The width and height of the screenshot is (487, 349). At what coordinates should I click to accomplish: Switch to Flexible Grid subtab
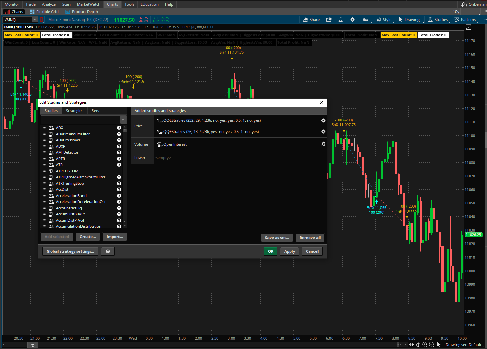[44, 12]
